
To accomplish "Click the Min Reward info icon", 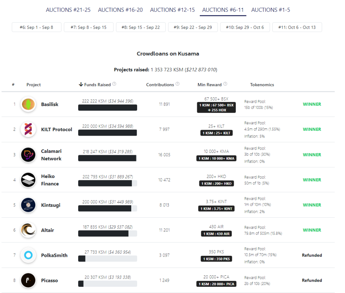I will tap(225, 84).
